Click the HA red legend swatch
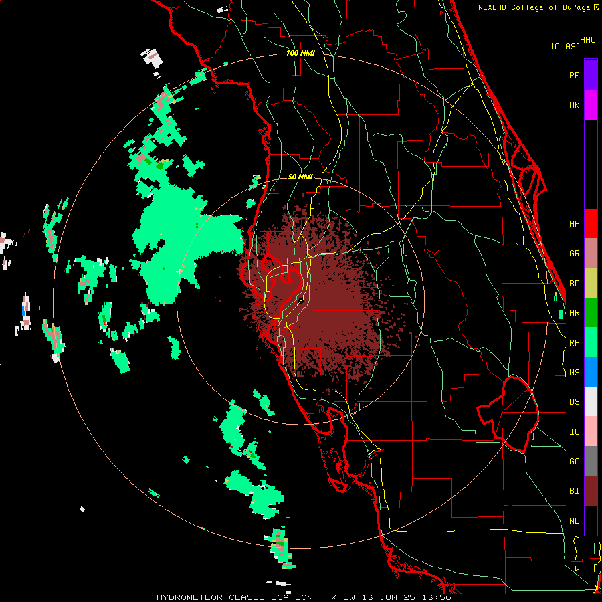Image resolution: width=602 pixels, height=602 pixels. [591, 223]
